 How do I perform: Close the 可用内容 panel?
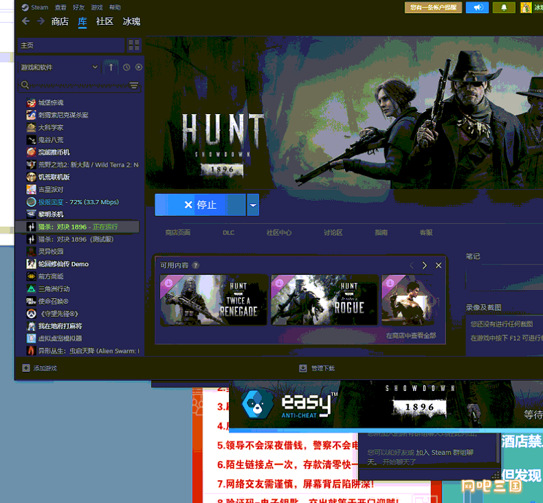pos(439,265)
